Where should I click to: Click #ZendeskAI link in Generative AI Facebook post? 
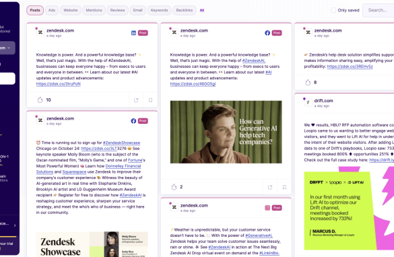coord(253,61)
